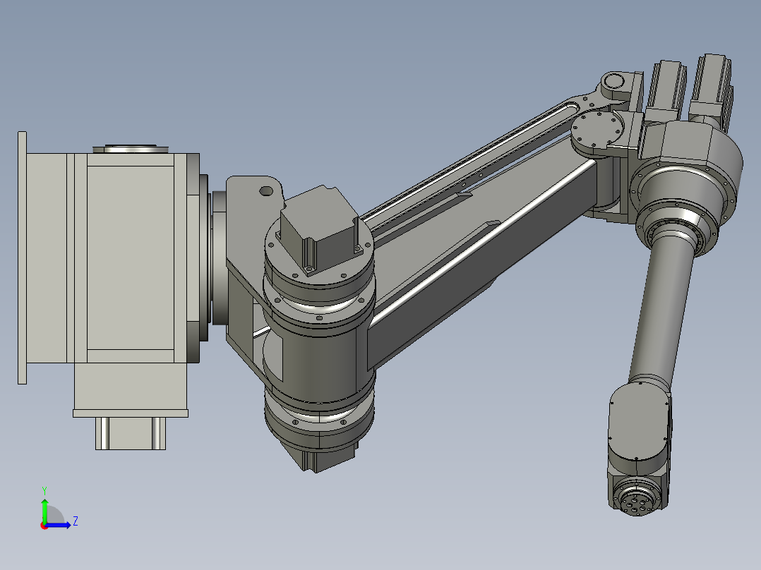Click the red origin point of the triad
This screenshot has height=570, width=761.
44,526
